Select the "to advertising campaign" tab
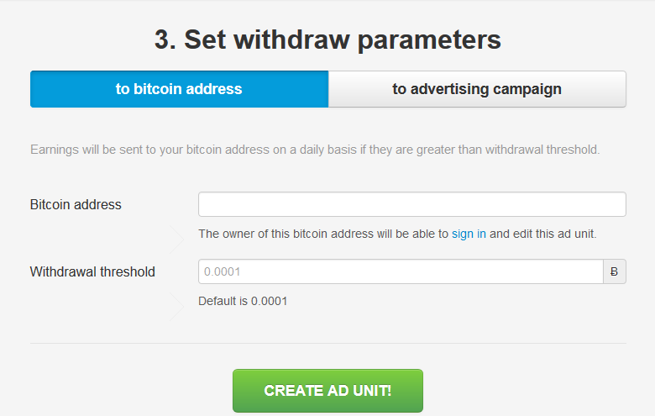This screenshot has width=655, height=416. [477, 89]
